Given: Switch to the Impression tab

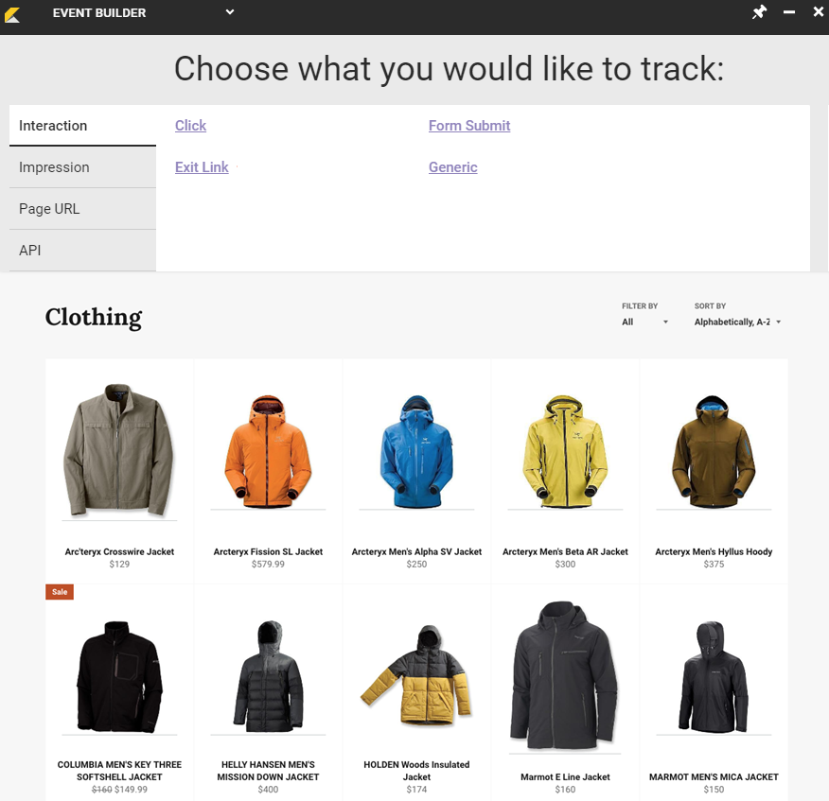Looking at the screenshot, I should pos(82,167).
